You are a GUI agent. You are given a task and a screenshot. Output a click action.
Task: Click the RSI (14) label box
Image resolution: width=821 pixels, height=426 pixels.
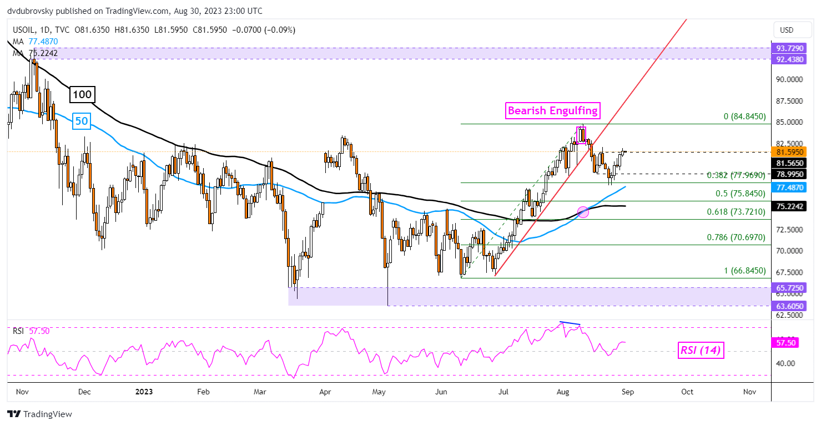[702, 350]
